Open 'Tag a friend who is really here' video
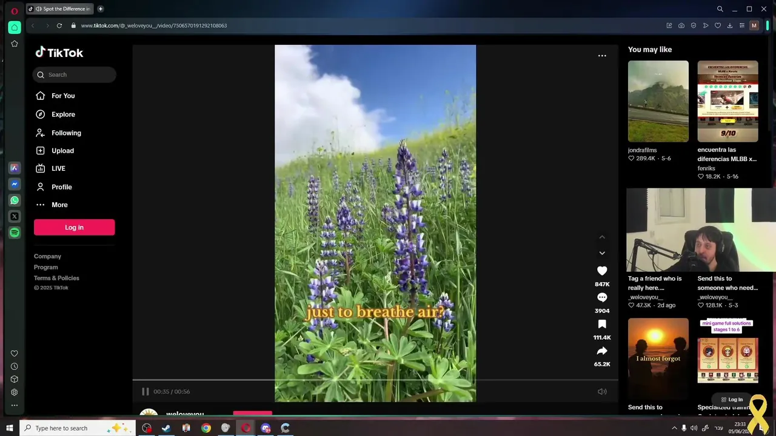 (x=655, y=283)
